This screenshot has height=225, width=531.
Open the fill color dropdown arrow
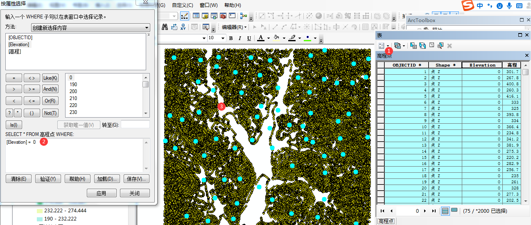pyautogui.click(x=284, y=38)
